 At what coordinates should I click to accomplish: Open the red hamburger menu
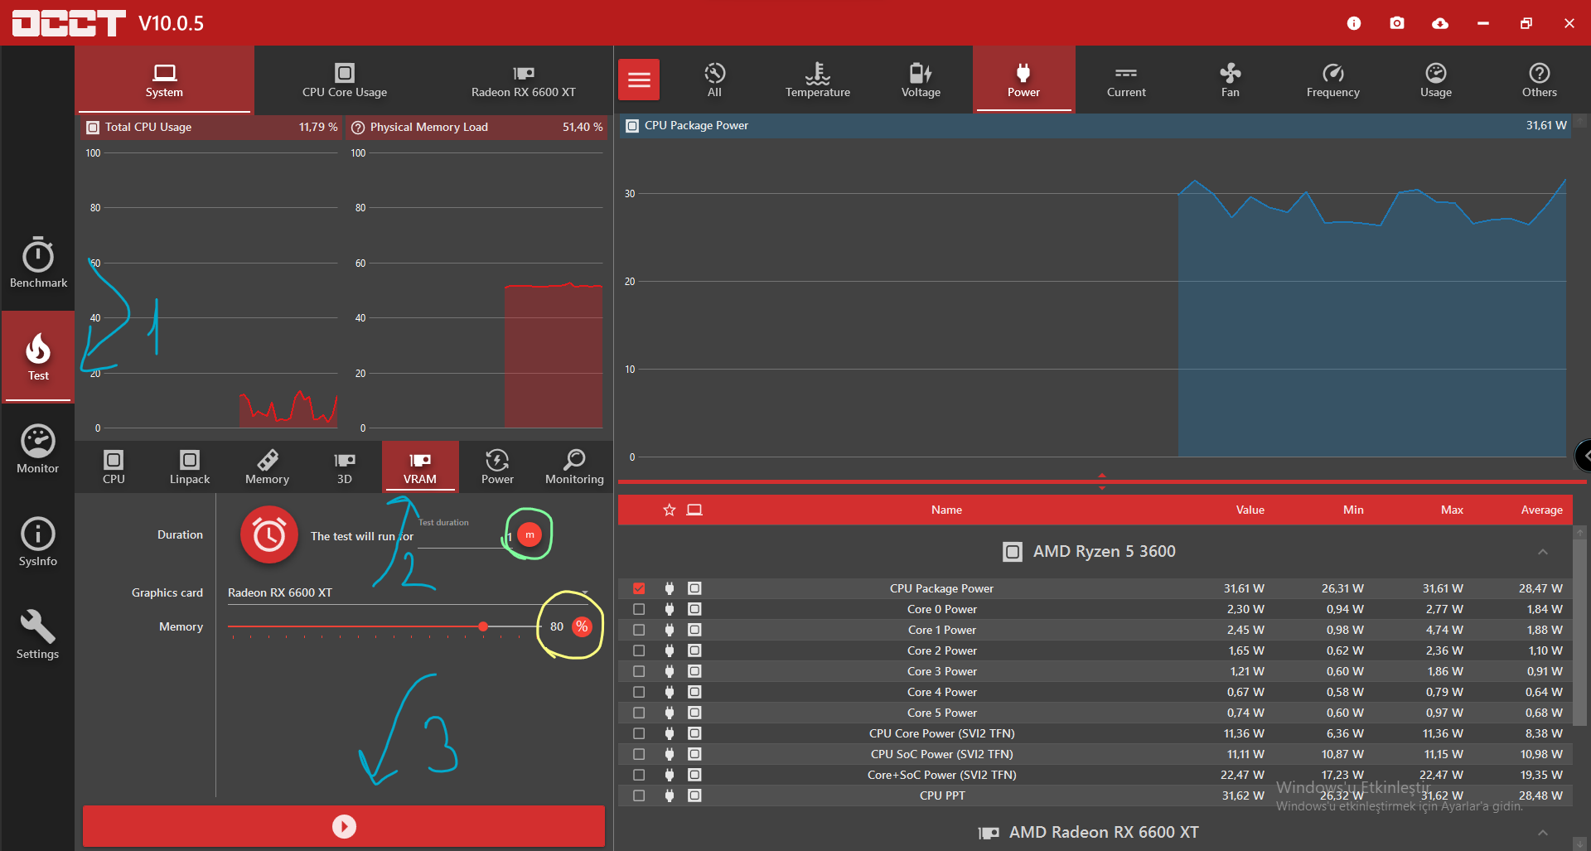coord(639,80)
